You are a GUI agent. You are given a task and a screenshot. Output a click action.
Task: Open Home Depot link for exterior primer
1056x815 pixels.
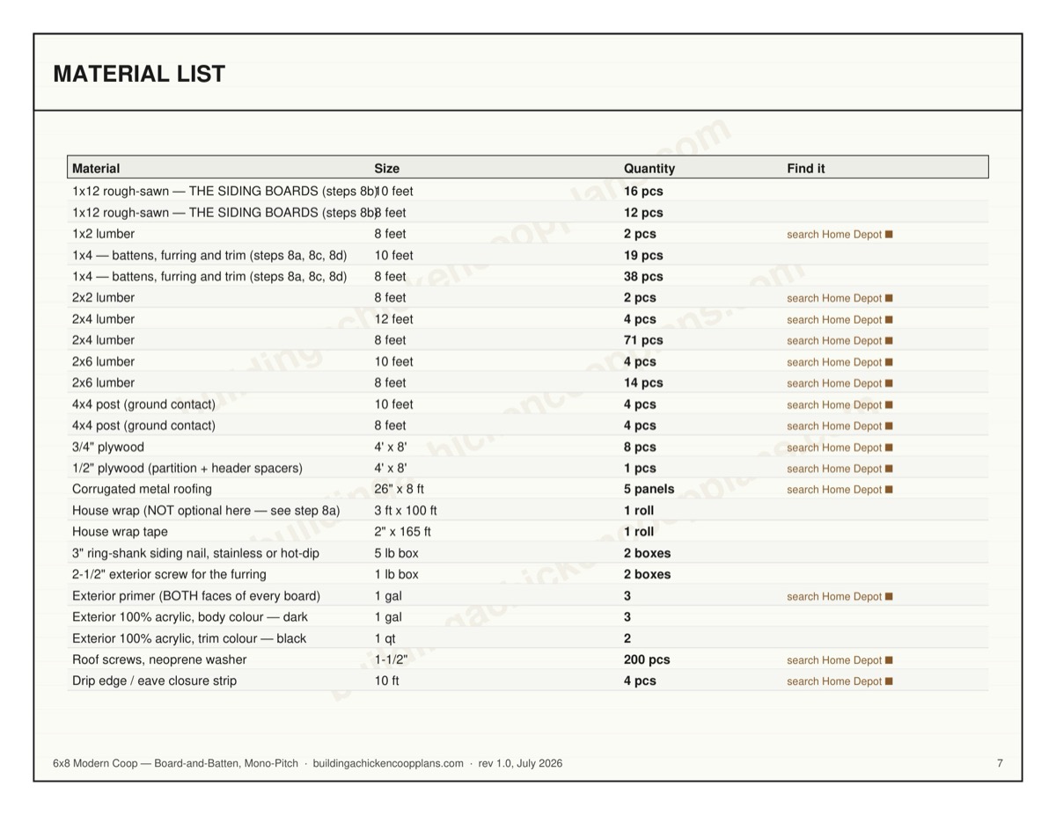click(x=840, y=596)
